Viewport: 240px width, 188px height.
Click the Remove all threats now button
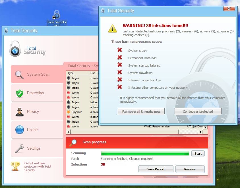[x=141, y=111]
